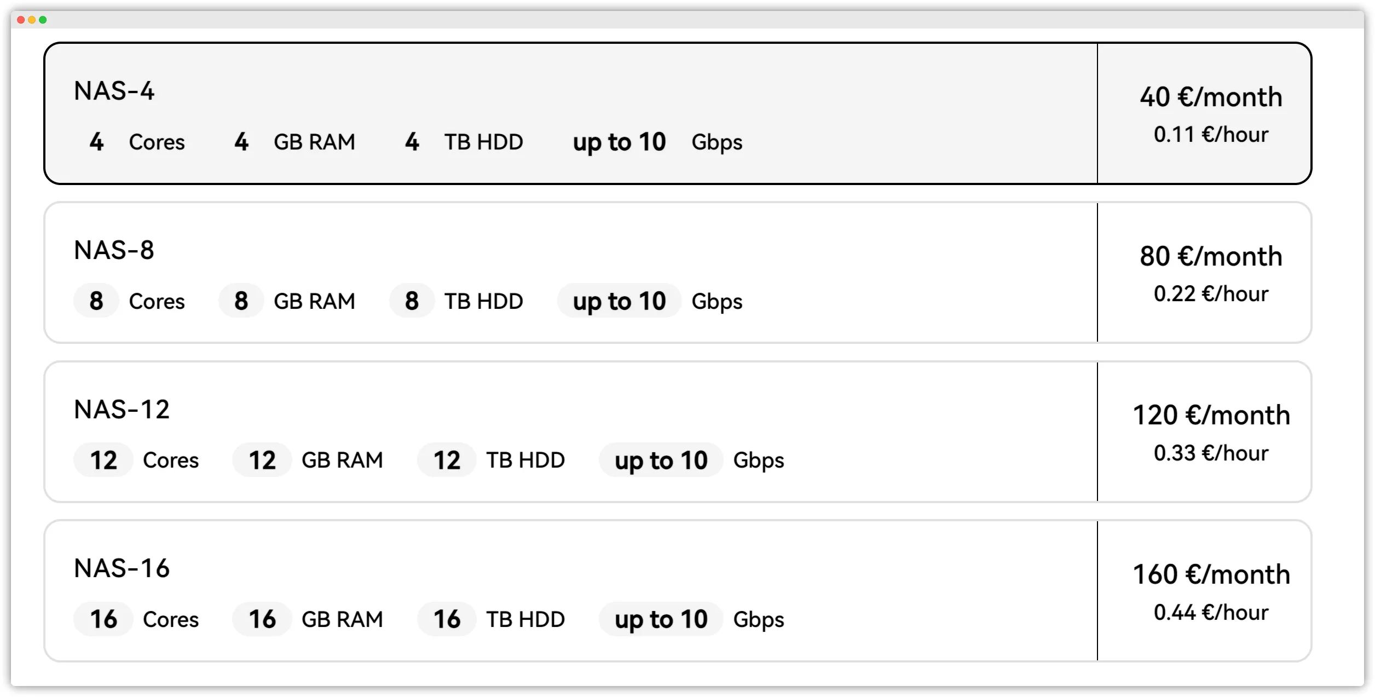Minimize the window with yellow button
This screenshot has width=1375, height=697.
pyautogui.click(x=32, y=20)
